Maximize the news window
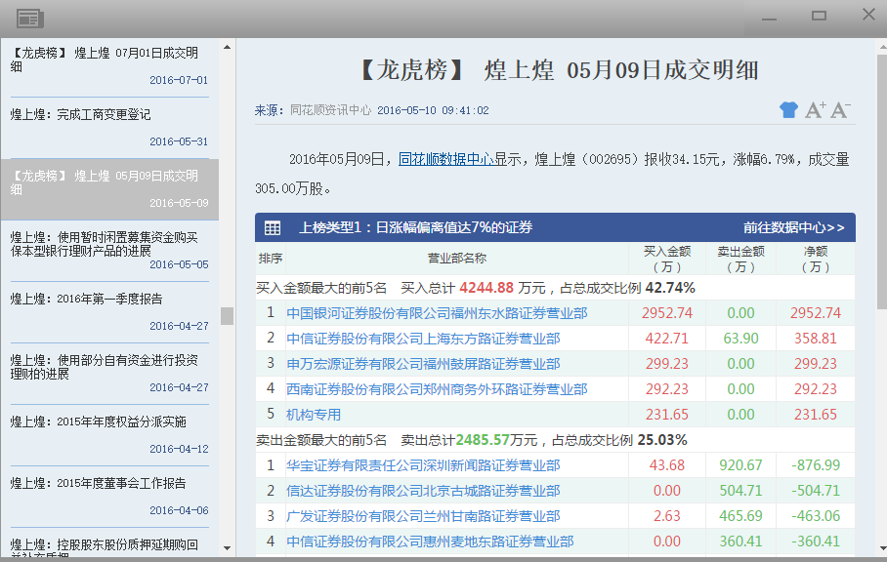This screenshot has height=562, width=887. (x=819, y=16)
